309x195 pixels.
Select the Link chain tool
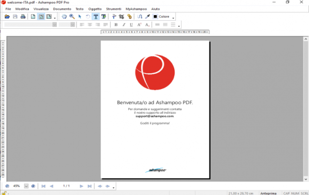129,17
